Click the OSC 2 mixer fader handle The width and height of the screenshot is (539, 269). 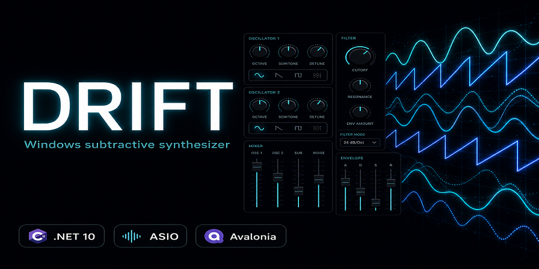pos(278,177)
